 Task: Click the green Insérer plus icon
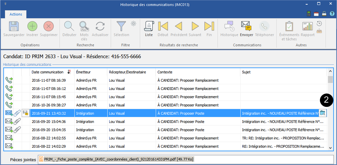click(x=32, y=27)
